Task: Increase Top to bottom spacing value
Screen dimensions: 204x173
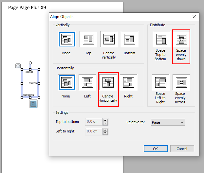Action: point(105,120)
